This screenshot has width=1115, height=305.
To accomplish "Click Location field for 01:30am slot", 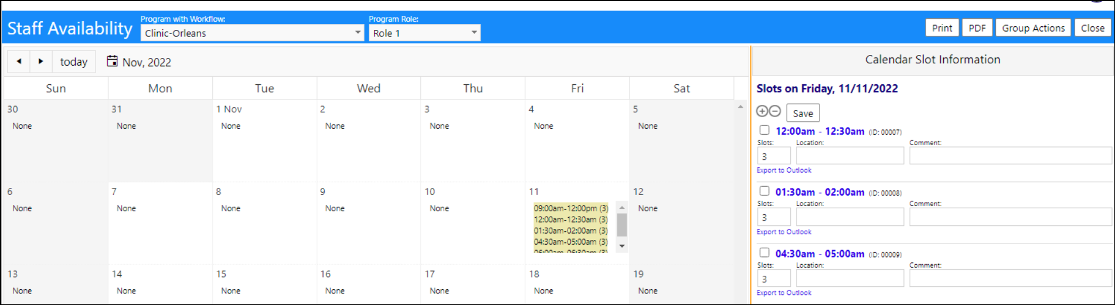I will (x=850, y=217).
